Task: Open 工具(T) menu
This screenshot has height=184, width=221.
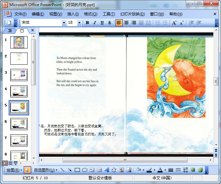Action: click(x=109, y=14)
